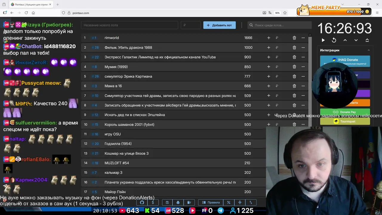Open the Правила button

[x=210, y=202]
